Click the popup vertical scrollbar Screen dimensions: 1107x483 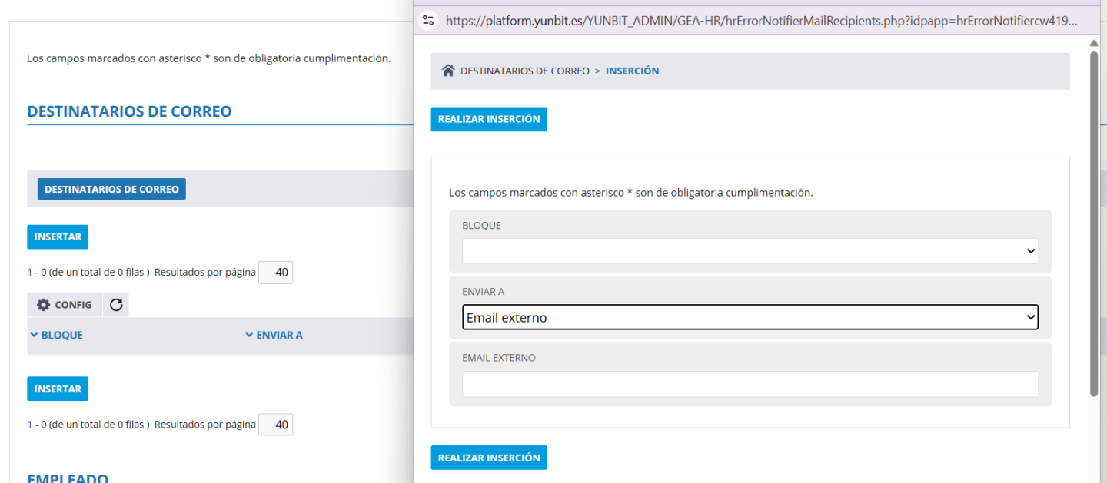point(1094,223)
